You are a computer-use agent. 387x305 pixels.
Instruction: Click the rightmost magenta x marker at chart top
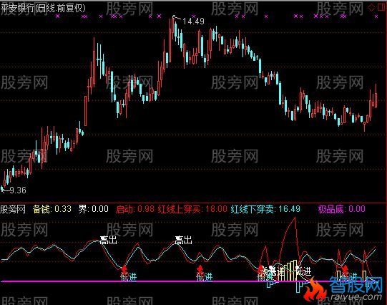(376, 16)
